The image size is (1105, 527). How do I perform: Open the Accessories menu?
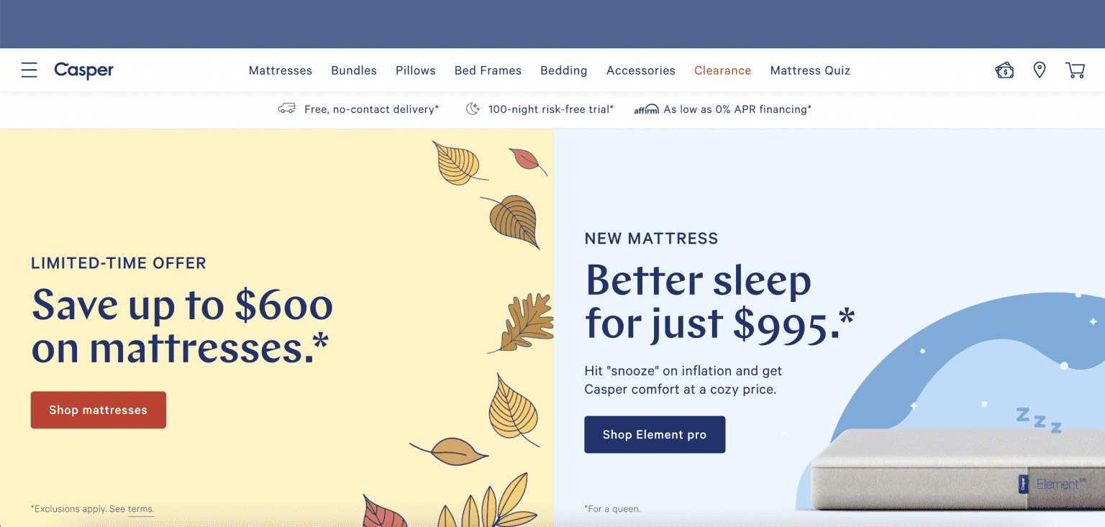[x=640, y=70]
